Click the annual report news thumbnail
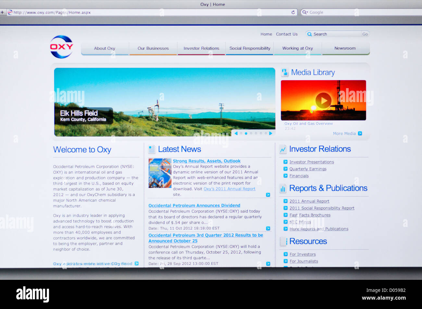The image size is (422, 309). (x=160, y=173)
